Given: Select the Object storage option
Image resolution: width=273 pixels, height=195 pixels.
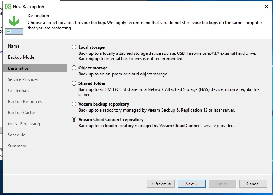Looking at the screenshot, I should (74, 68).
